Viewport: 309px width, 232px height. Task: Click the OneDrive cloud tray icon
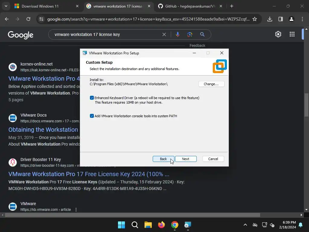[x=255, y=225]
